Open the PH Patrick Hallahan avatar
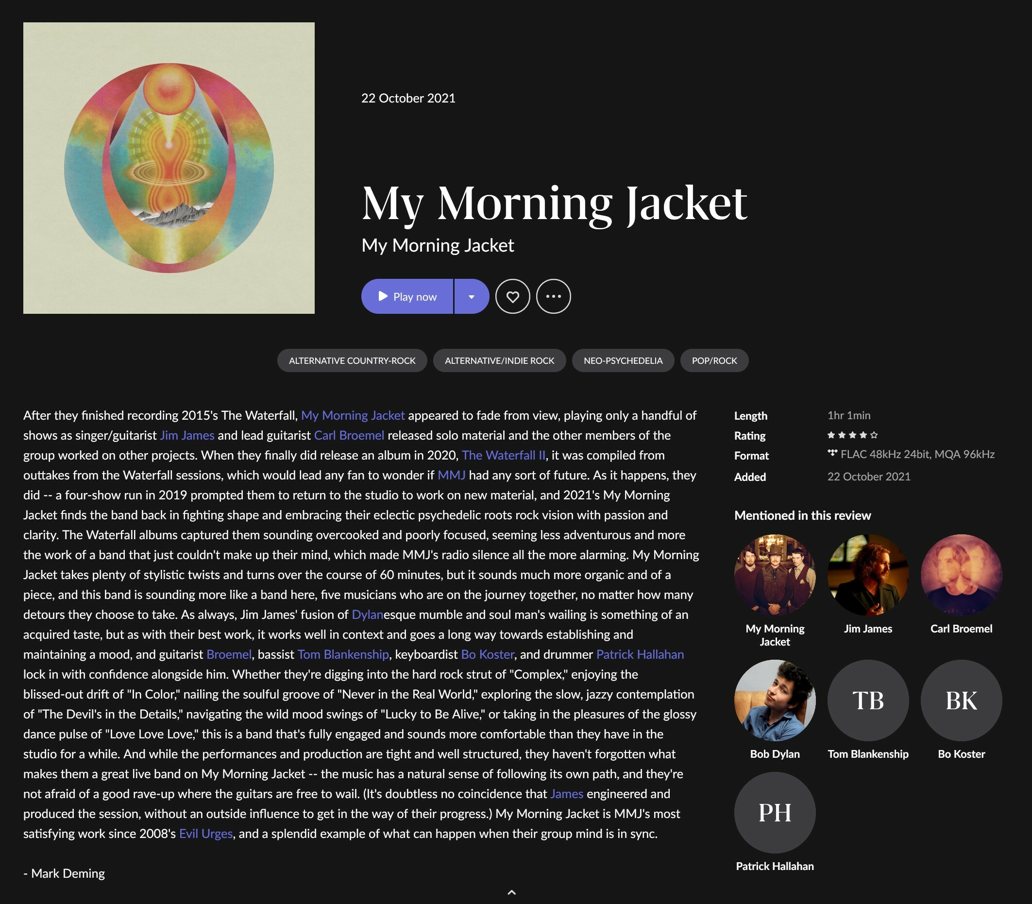The height and width of the screenshot is (904, 1032). (x=775, y=813)
